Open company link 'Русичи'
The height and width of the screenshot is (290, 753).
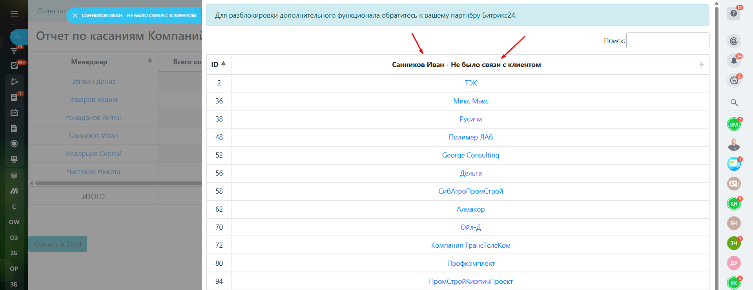click(471, 119)
